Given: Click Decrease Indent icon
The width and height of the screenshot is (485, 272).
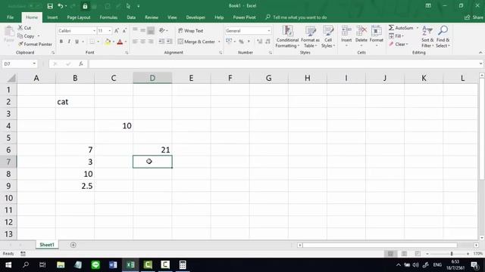Looking at the screenshot, I should pyautogui.click(x=161, y=42).
